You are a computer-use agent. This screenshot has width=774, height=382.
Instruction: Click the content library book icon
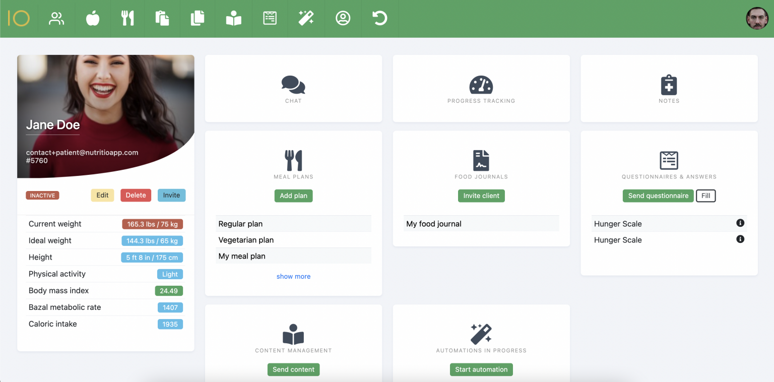(x=233, y=18)
